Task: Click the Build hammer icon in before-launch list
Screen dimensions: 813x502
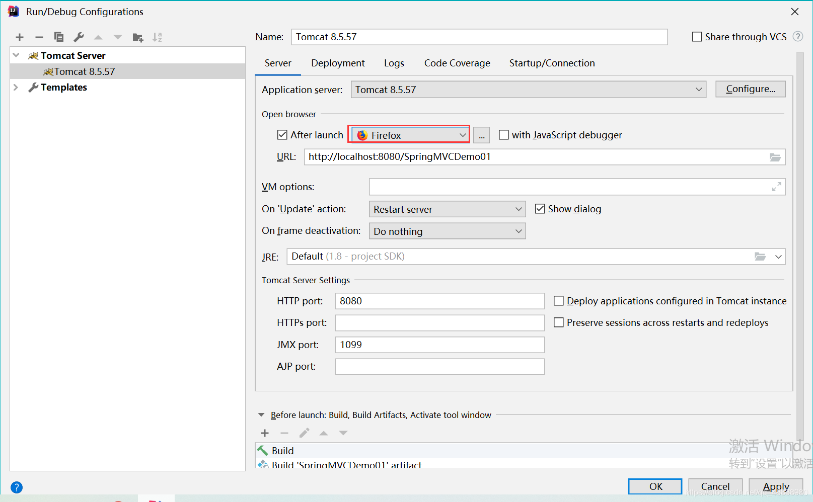Action: (x=263, y=450)
